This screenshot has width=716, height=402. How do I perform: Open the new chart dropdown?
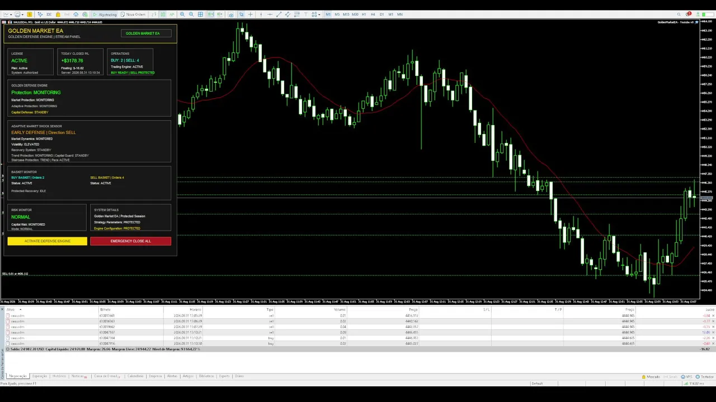(7, 15)
